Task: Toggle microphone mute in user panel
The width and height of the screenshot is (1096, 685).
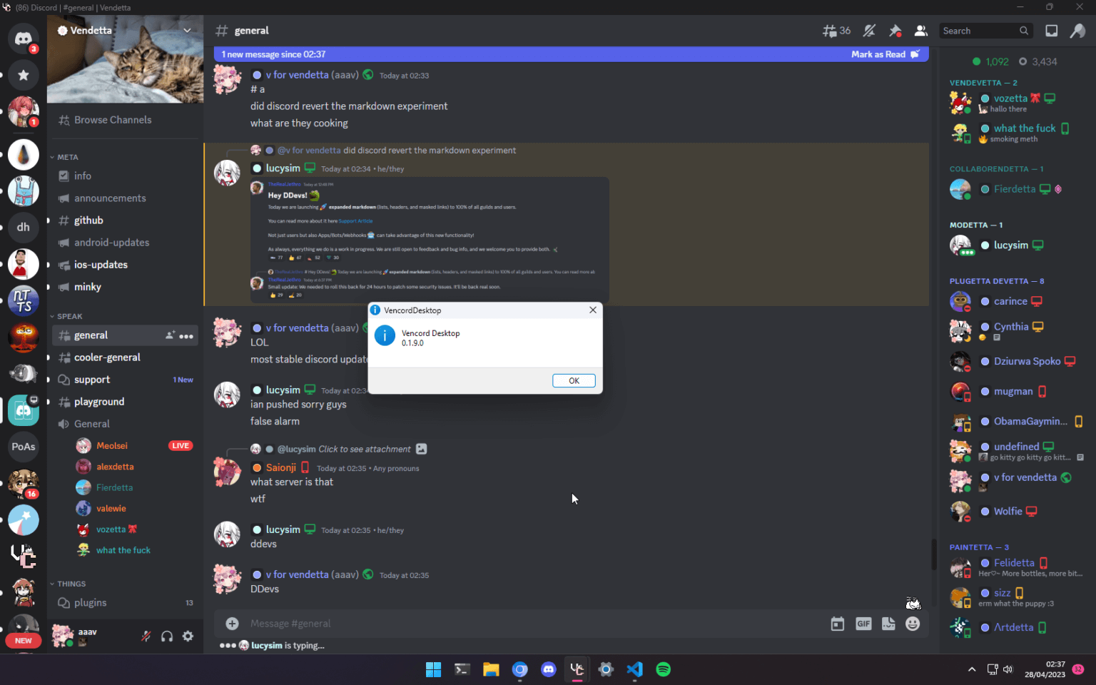Action: click(x=146, y=636)
